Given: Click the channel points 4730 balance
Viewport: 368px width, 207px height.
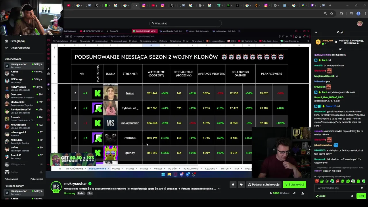Looking at the screenshot, I should pyautogui.click(x=321, y=196).
